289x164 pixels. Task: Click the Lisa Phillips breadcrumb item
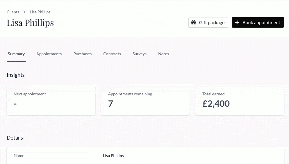pyautogui.click(x=40, y=12)
